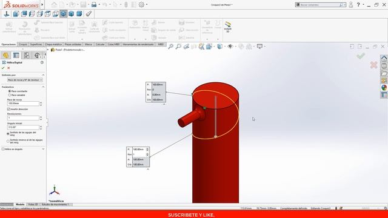
Task: Open the Modelo bottom tab
Action: coord(20,205)
